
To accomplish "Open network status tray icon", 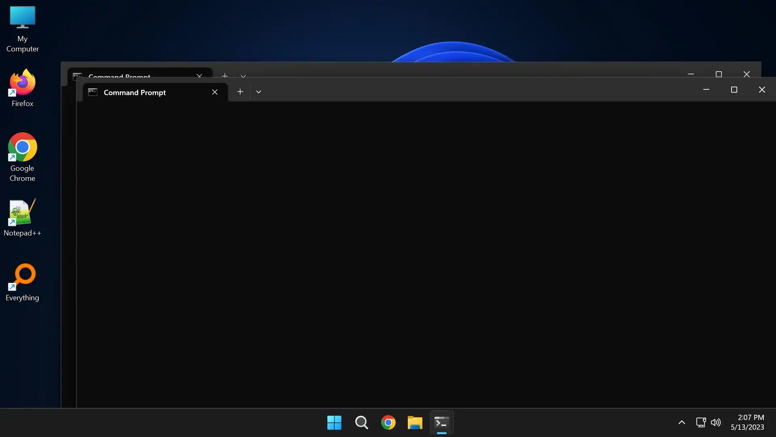I will tap(701, 422).
